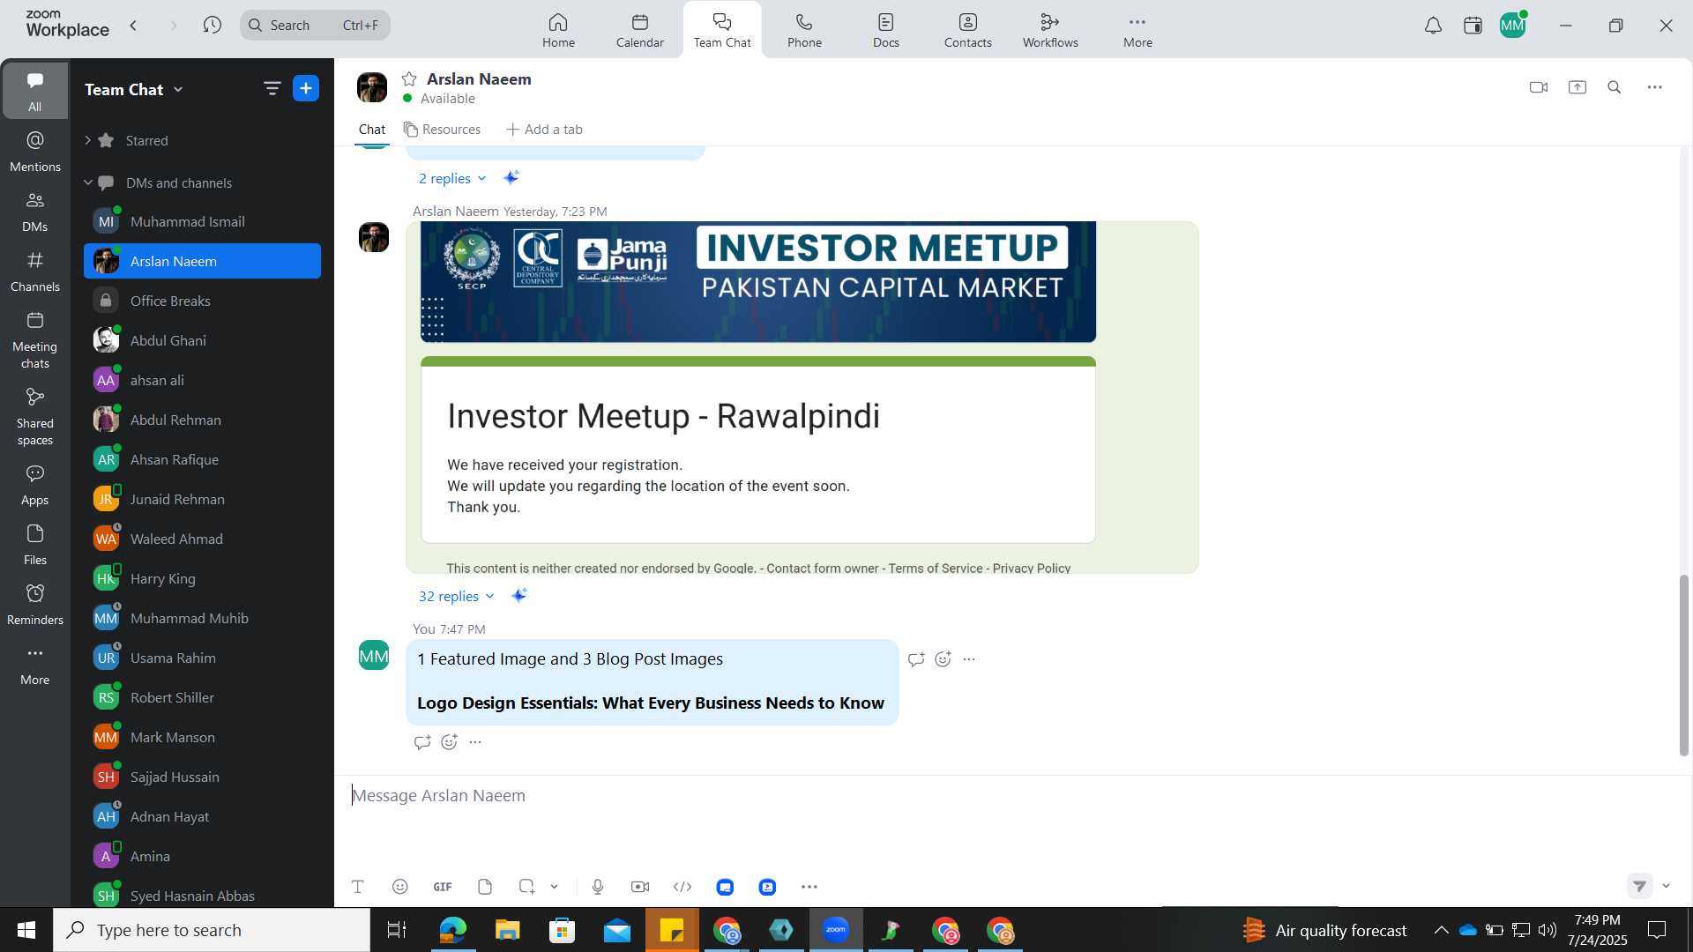Star the Arslan Naeem conversation
The height and width of the screenshot is (952, 1693).
click(x=409, y=79)
